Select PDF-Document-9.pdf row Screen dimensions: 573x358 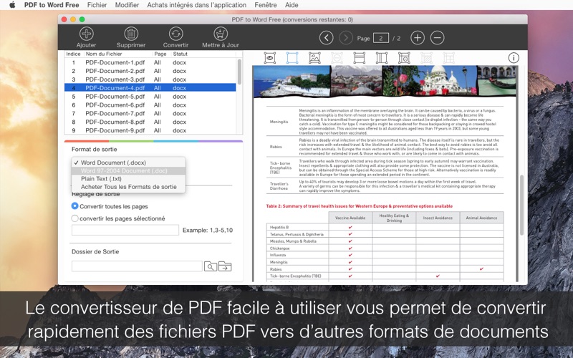150,130
